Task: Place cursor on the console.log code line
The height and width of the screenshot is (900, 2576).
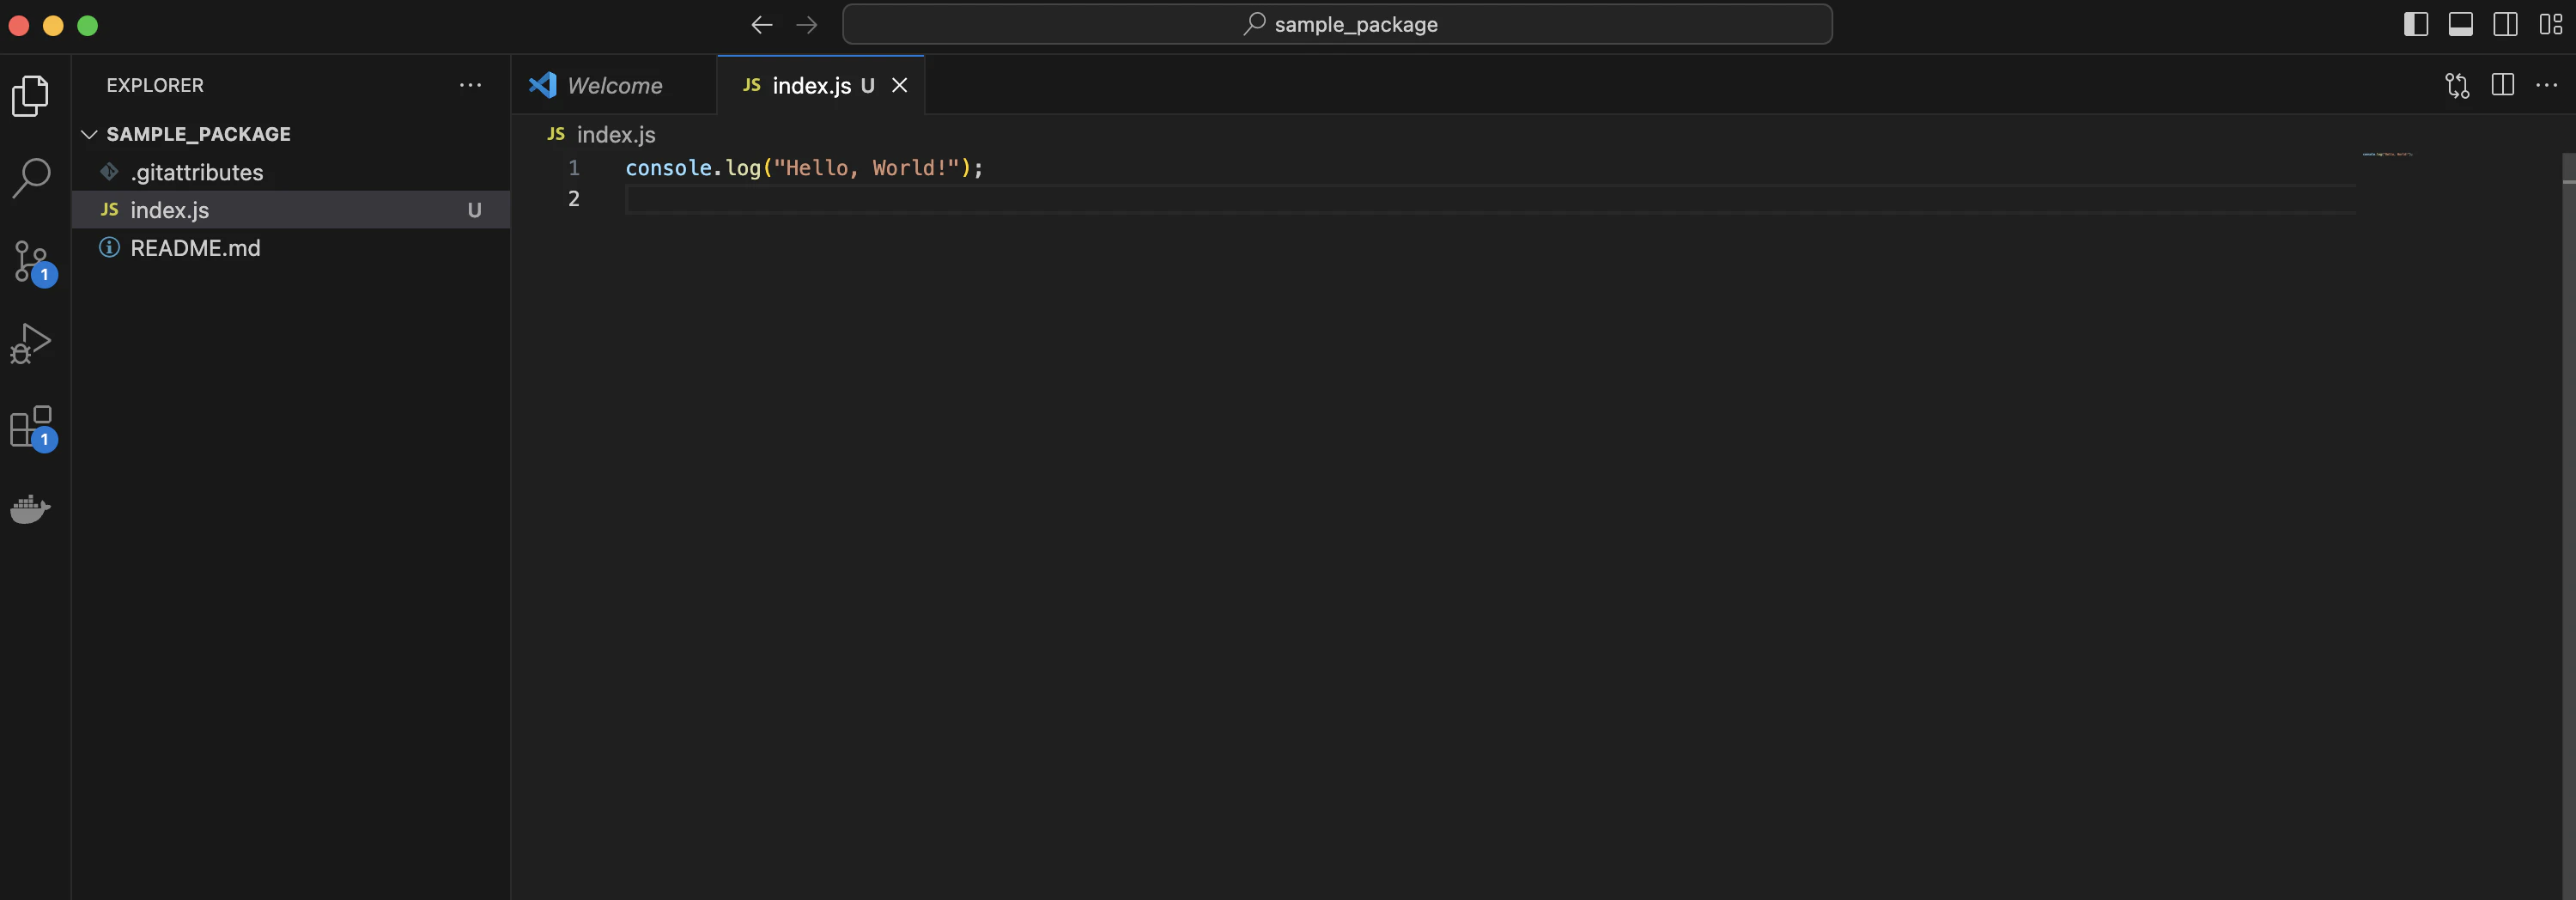Action: [804, 168]
